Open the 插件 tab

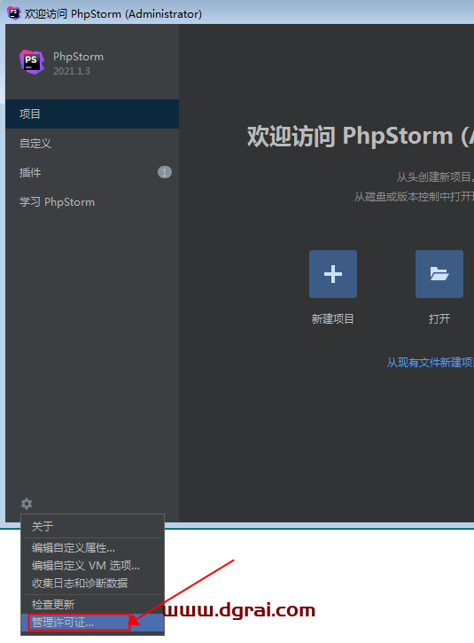coord(92,173)
